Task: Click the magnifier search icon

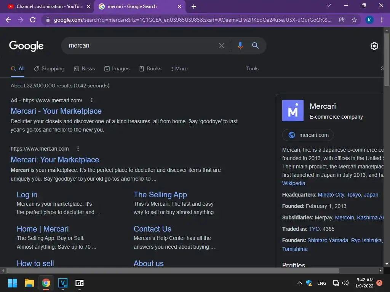Action: 255,46
